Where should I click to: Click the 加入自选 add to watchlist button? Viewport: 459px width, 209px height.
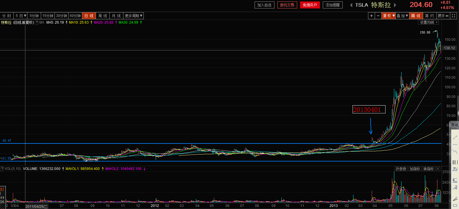(264, 5)
